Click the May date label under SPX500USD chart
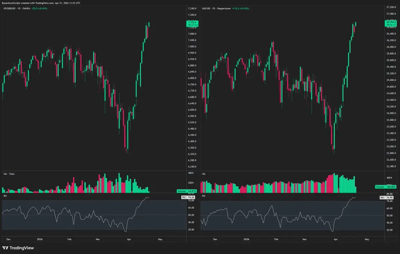400x254 pixels. [160, 239]
